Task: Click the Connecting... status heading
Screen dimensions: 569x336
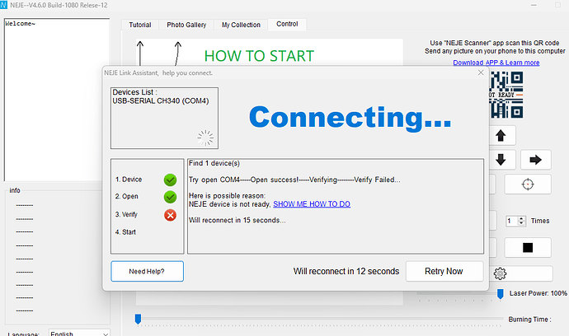Action: pos(350,118)
